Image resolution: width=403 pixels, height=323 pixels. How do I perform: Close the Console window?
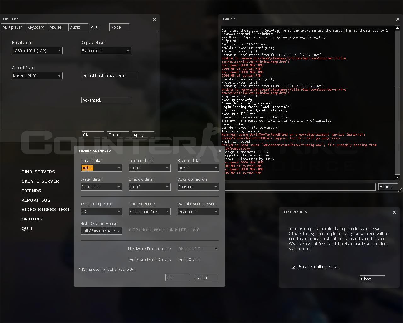[398, 19]
